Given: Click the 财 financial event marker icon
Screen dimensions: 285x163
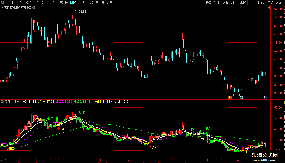Looking at the screenshot, I should click(x=265, y=98).
